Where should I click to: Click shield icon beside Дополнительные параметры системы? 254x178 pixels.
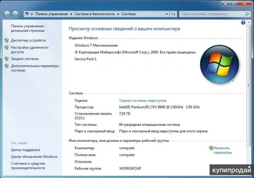[7, 66]
